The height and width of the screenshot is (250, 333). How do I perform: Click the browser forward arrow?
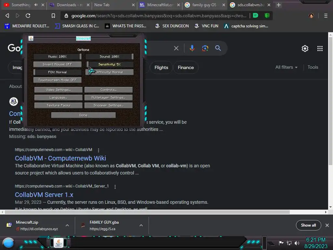(18, 16)
